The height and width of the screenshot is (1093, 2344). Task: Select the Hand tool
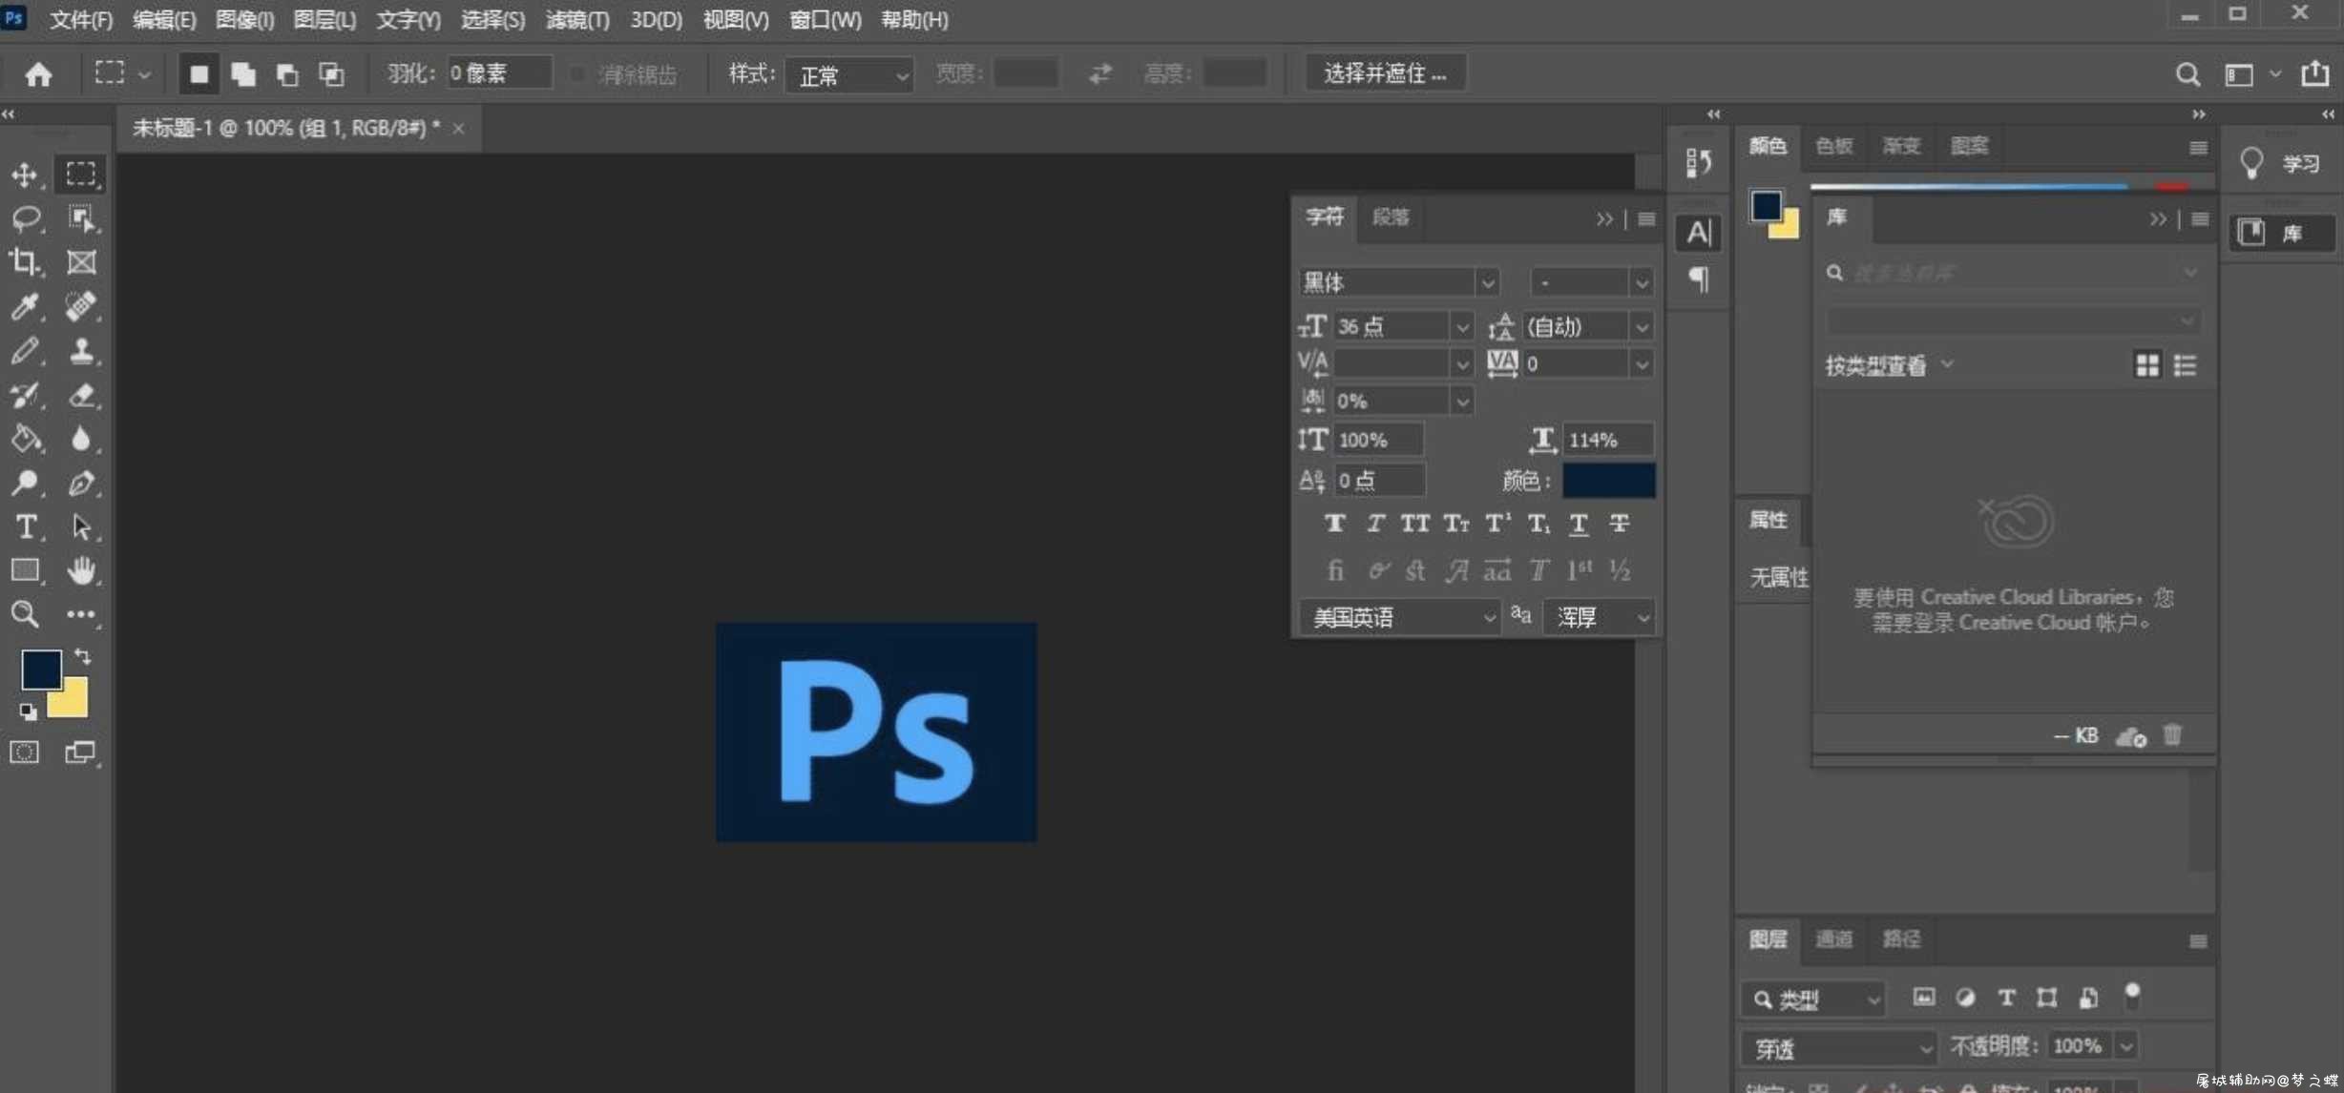tap(81, 570)
